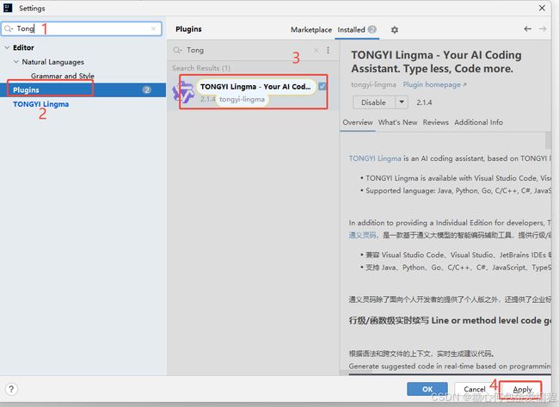
Task: Open the Overview tab
Action: pyautogui.click(x=358, y=122)
